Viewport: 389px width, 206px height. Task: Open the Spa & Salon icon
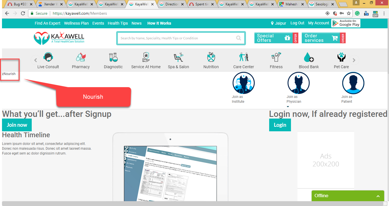tap(178, 57)
